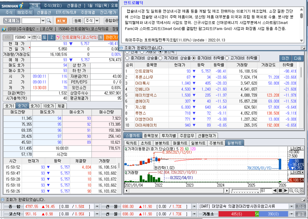The width and height of the screenshot is (308, 219).
Task: Select the 종가대비 하락률 radio button
Action: tap(194, 58)
